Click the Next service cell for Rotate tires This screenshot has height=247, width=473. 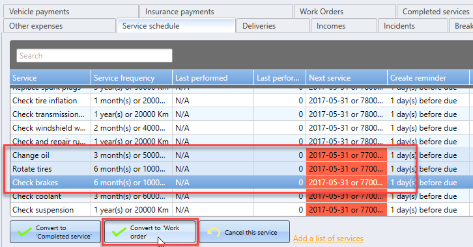(347, 169)
